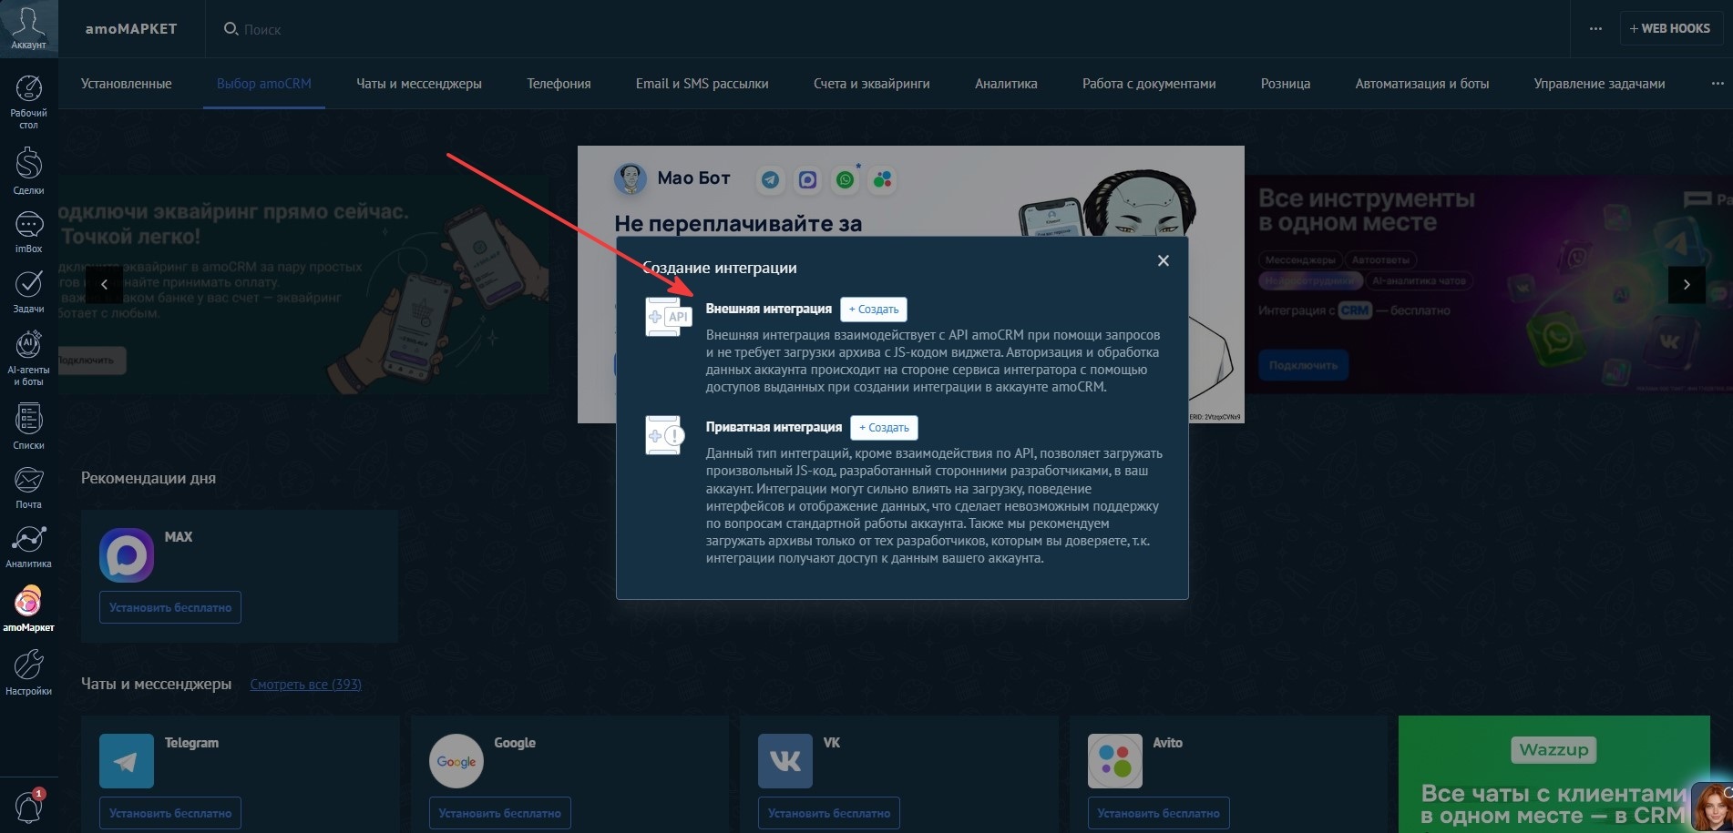Open support chat avatar at corner
This screenshot has width=1733, height=833.
(x=1711, y=807)
